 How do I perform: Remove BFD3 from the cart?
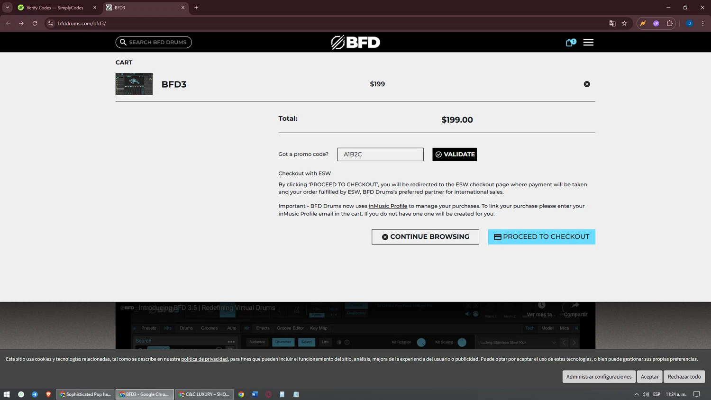[x=587, y=84]
